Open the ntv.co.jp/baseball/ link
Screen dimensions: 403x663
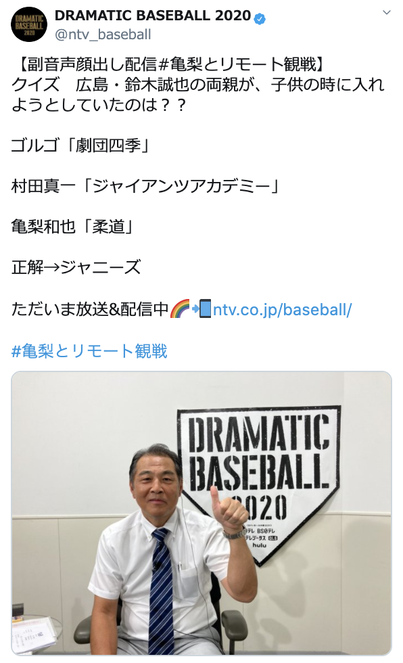coord(282,310)
